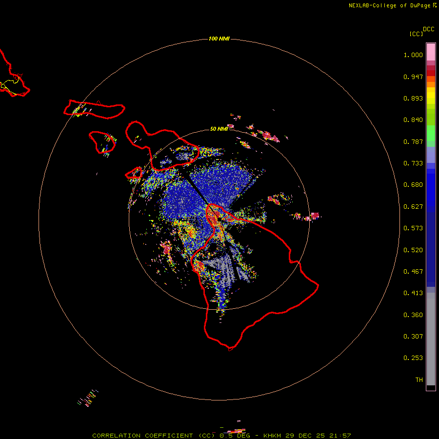This screenshot has height=439, width=439.
Task: Click the 0.520 colorbar value
Action: click(413, 250)
